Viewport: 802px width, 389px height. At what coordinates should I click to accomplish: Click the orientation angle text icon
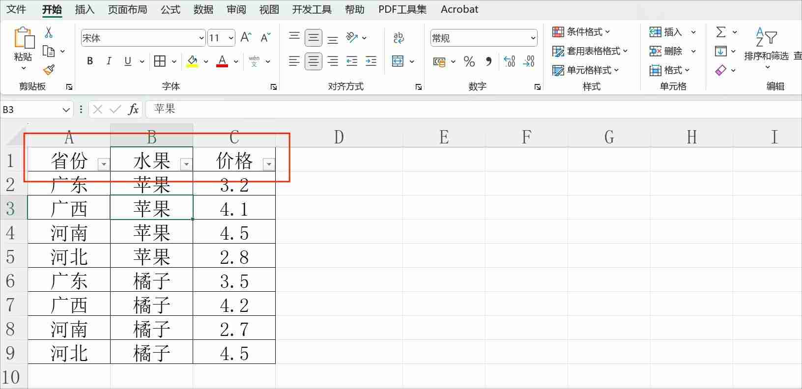click(x=352, y=37)
